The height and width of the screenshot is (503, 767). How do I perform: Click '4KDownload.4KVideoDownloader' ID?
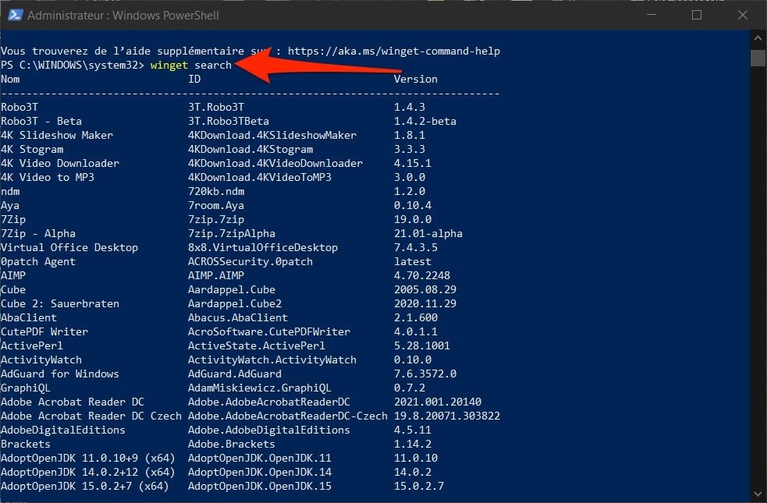coord(275,163)
